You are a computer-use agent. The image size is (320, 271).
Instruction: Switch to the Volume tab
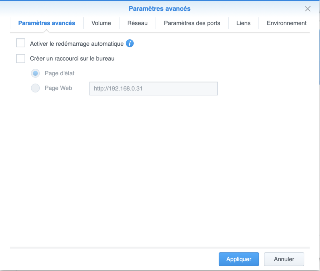[101, 23]
